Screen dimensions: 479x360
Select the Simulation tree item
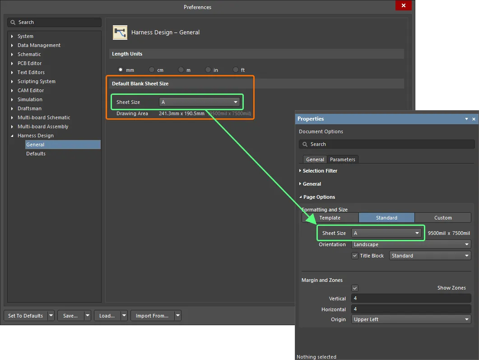pyautogui.click(x=30, y=99)
